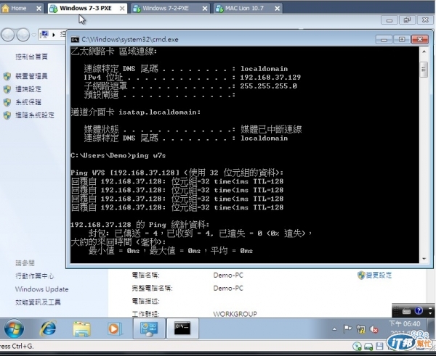The image size is (436, 356).
Task: Click the muted volume tray icon
Action: (x=374, y=329)
